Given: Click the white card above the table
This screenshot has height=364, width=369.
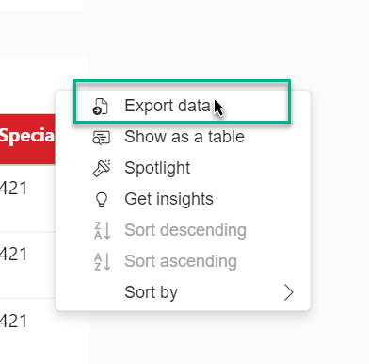Looking at the screenshot, I should pyautogui.click(x=40, y=6).
